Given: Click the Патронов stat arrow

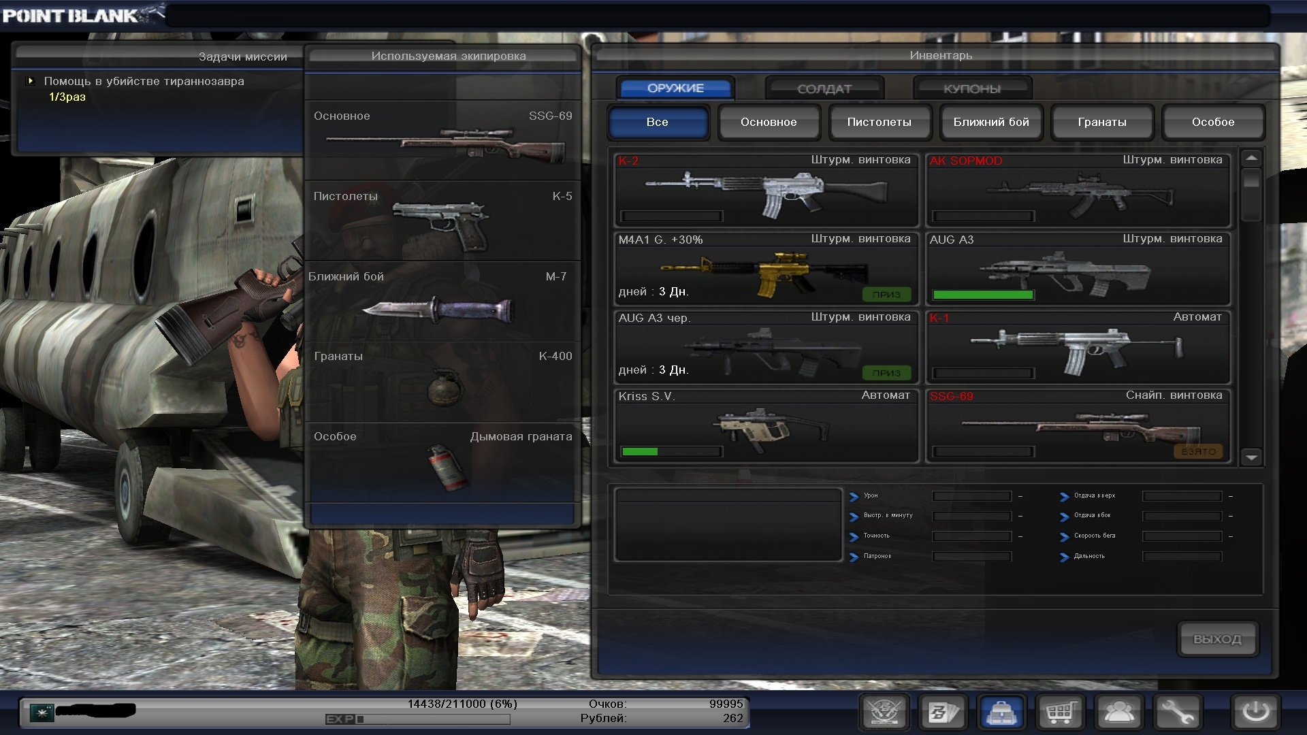Looking at the screenshot, I should click(854, 557).
